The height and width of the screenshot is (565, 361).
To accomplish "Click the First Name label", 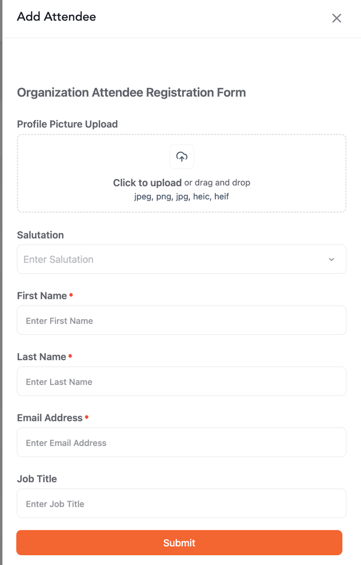I will [x=42, y=296].
